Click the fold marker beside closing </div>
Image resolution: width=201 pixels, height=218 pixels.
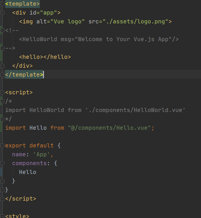click(3, 66)
